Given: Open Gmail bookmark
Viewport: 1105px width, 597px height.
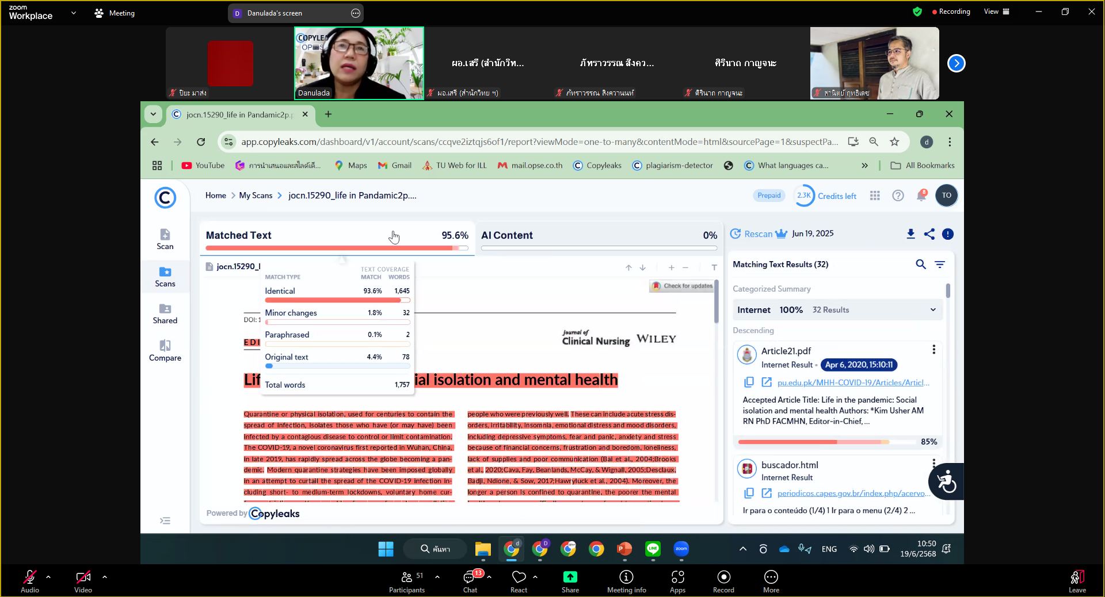Looking at the screenshot, I should coord(394,166).
